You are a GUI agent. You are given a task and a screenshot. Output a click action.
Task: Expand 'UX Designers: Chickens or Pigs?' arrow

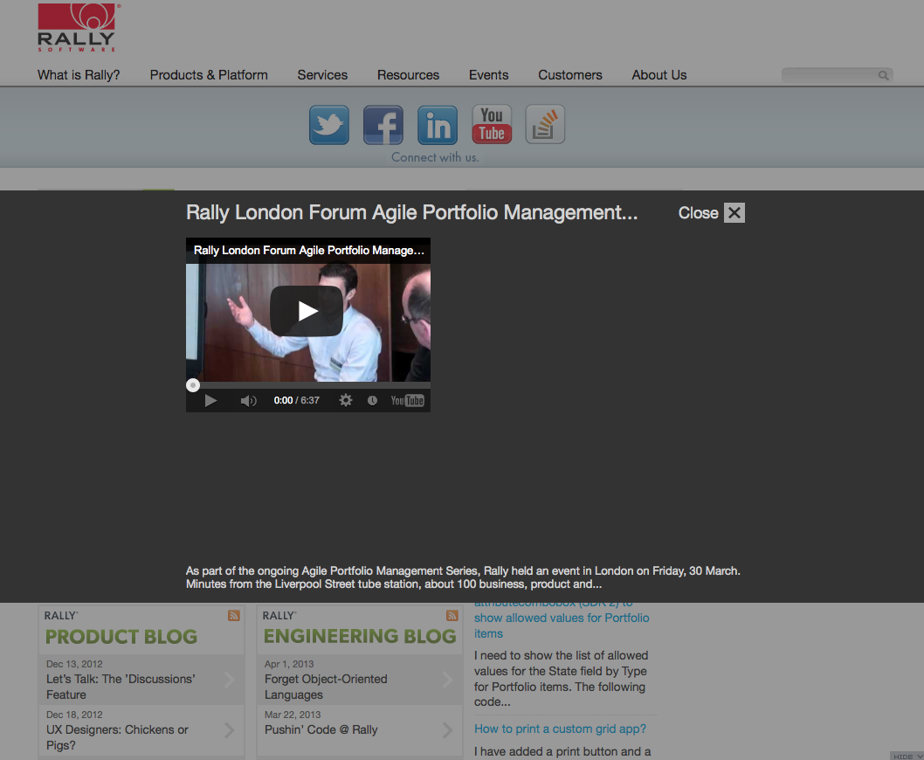229,730
